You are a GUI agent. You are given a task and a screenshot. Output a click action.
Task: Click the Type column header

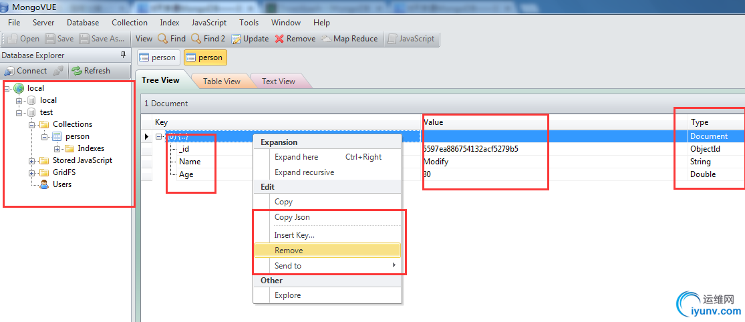(716, 122)
